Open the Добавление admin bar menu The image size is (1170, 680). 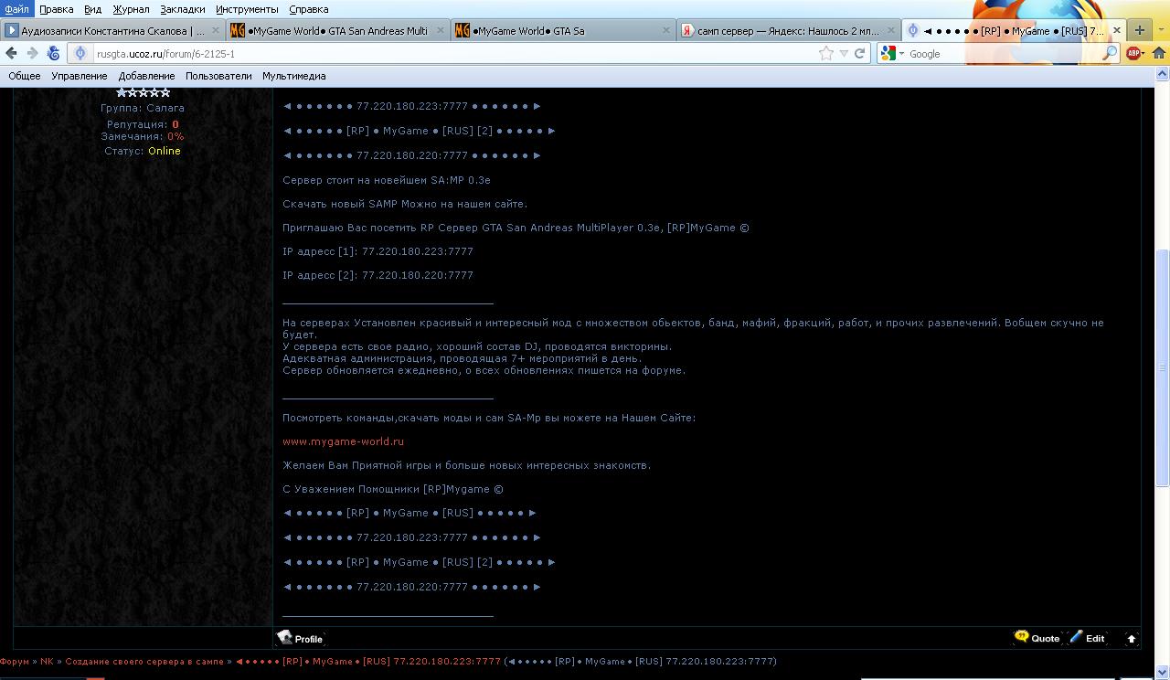[146, 76]
